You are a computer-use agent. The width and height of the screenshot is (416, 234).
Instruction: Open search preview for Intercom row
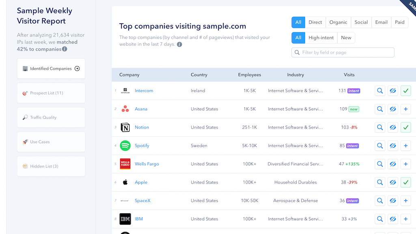click(x=380, y=90)
